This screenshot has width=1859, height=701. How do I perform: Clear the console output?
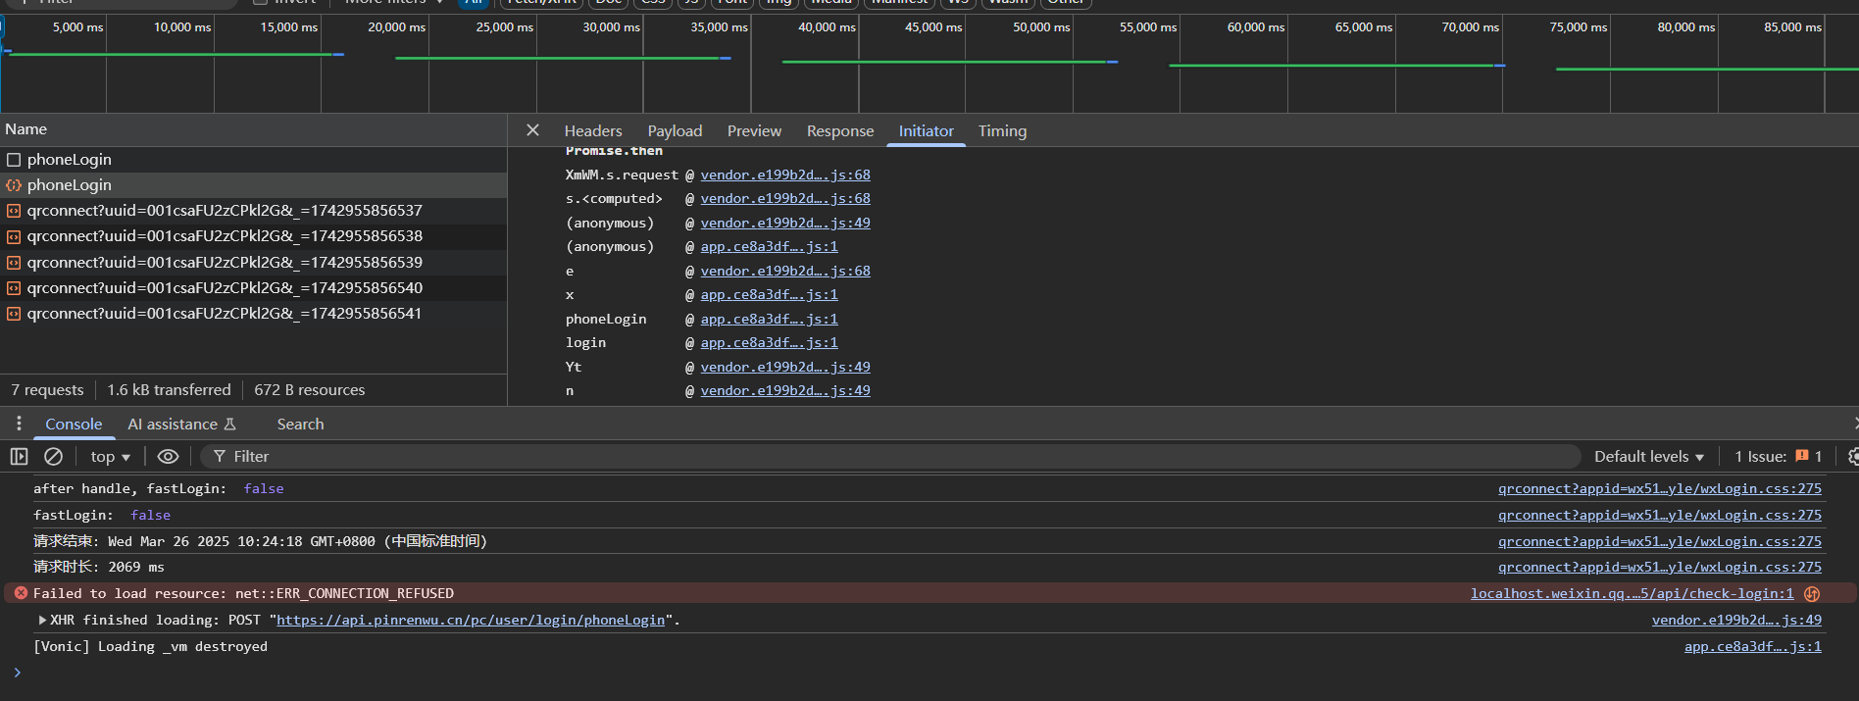click(54, 457)
